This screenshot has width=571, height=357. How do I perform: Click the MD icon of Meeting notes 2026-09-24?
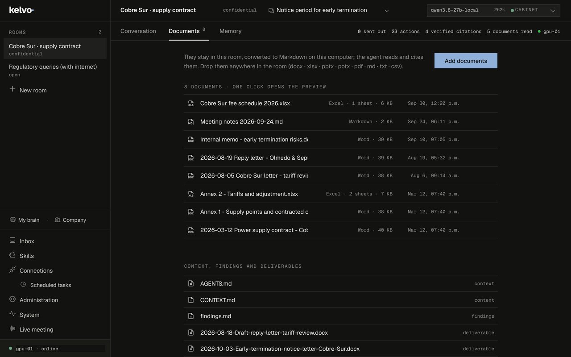coord(191,122)
